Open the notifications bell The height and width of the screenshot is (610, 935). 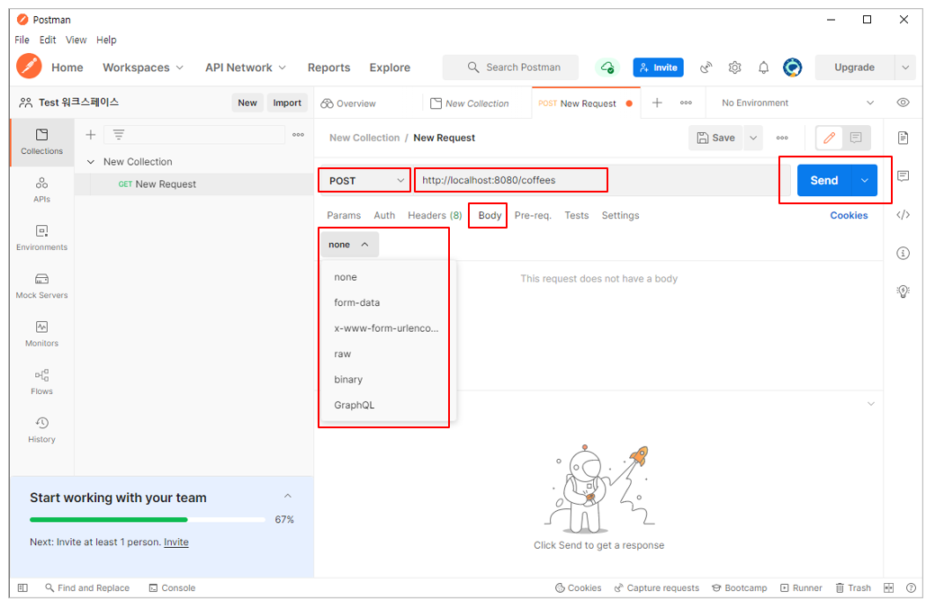[x=763, y=67]
